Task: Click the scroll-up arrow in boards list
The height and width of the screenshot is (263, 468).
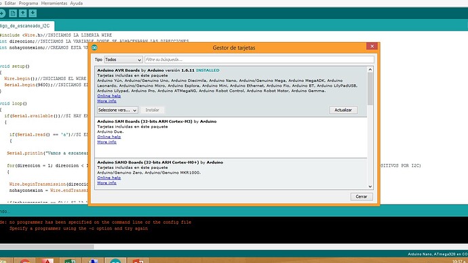Action: point(370,69)
